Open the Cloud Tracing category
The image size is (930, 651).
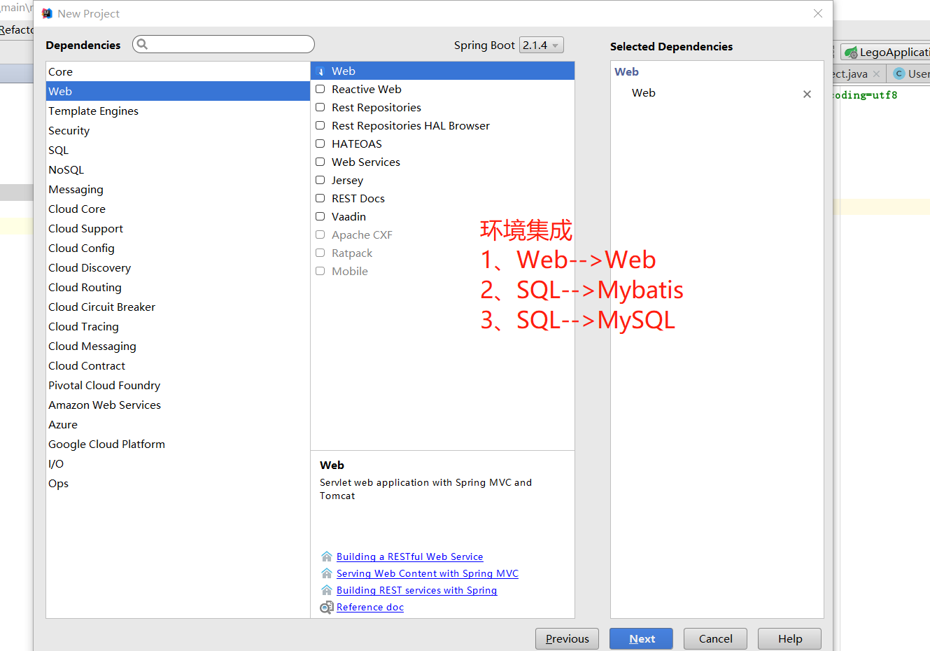pos(178,326)
